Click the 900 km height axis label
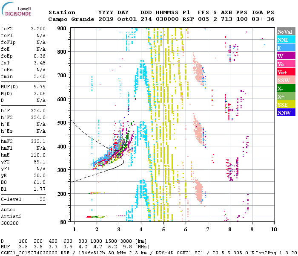This screenshot has width=298, height=256. [62, 29]
